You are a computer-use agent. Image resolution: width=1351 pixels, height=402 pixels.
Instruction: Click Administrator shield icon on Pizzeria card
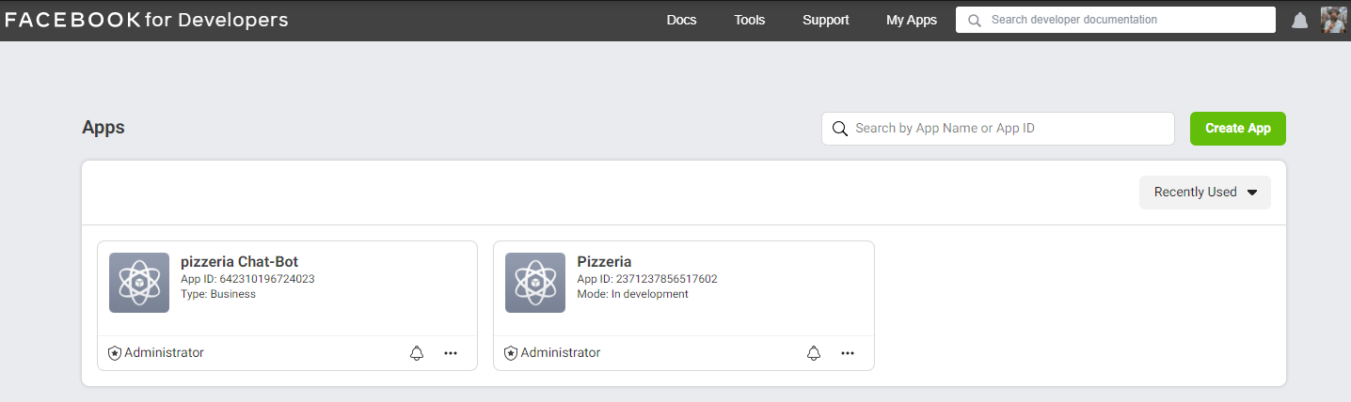tap(511, 353)
